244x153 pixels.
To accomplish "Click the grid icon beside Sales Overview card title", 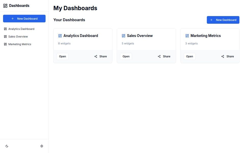I will (124, 36).
